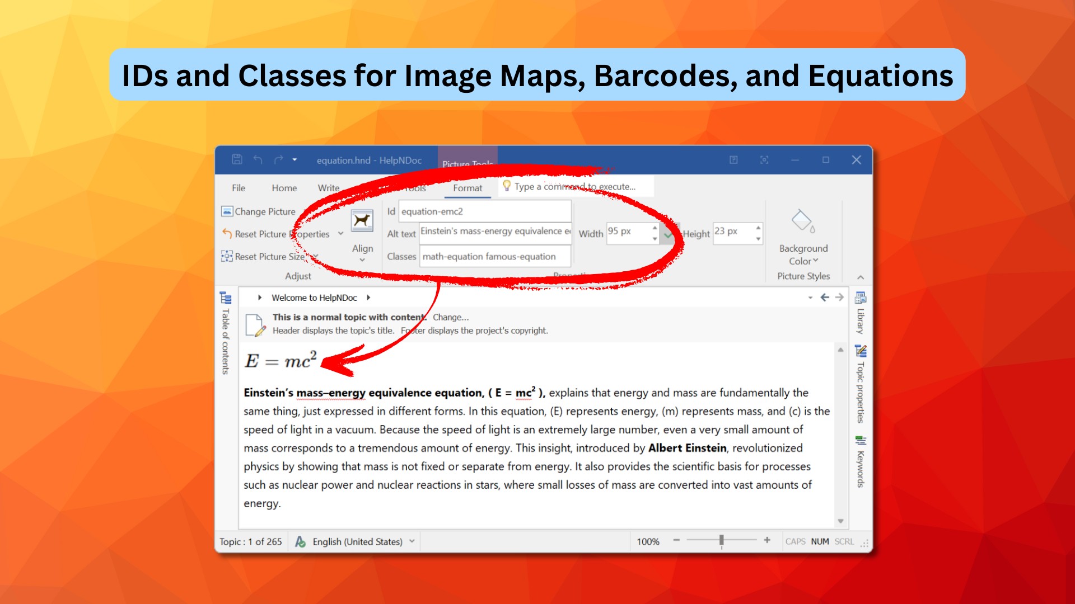Expand the Align dropdown chevron
This screenshot has width=1075, height=604.
(x=363, y=258)
